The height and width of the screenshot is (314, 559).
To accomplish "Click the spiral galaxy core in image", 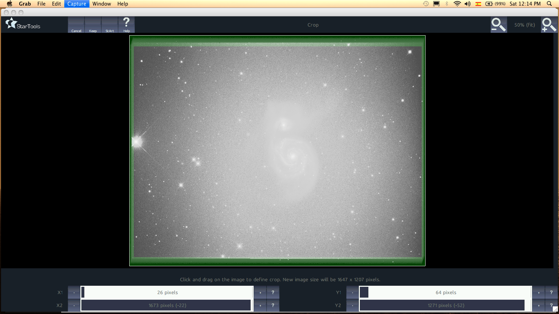I will 293,156.
